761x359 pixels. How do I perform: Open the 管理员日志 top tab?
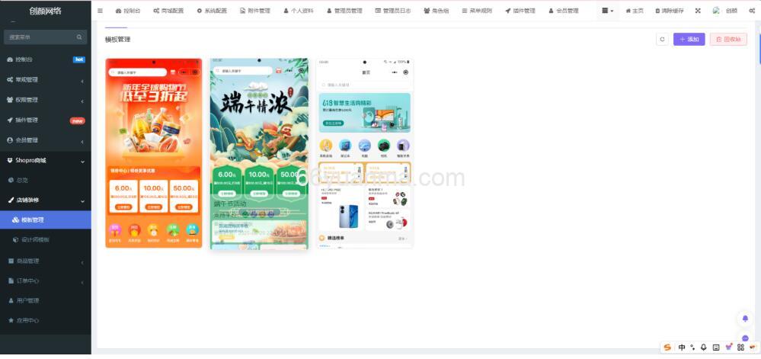point(393,11)
